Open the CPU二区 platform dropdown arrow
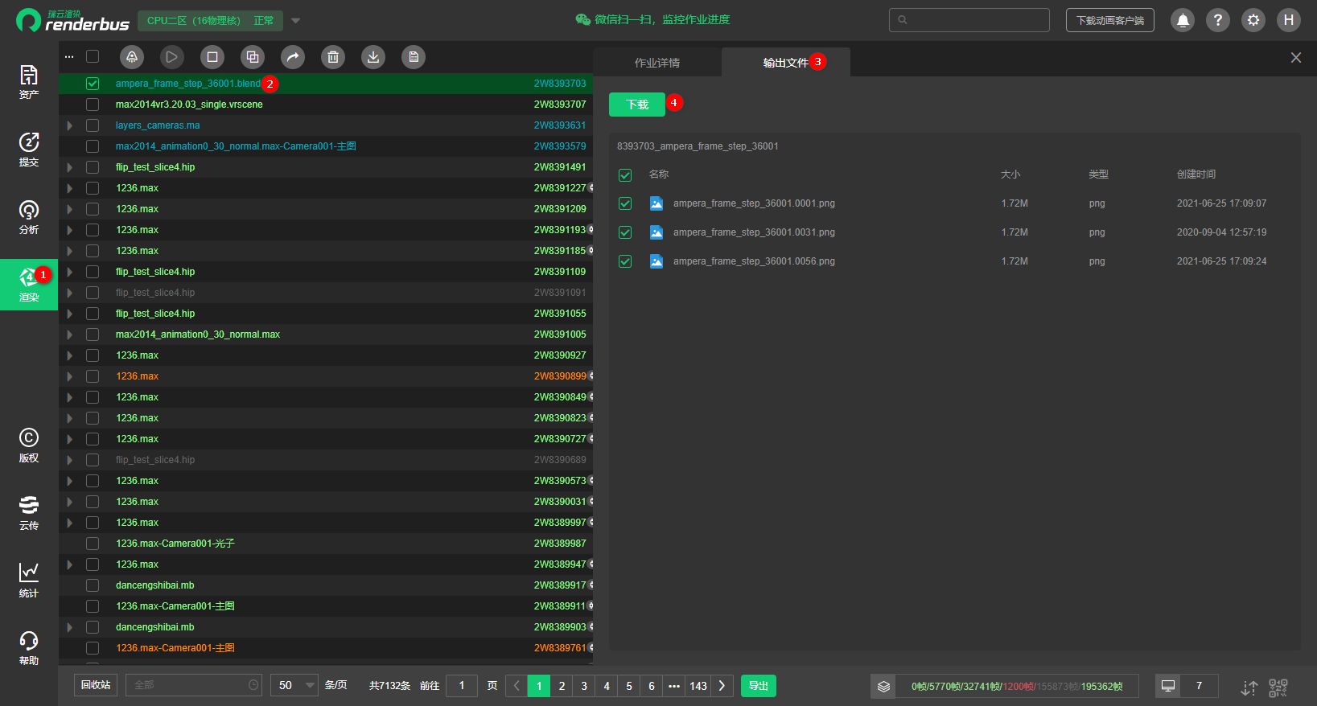This screenshot has width=1317, height=706. [x=295, y=21]
